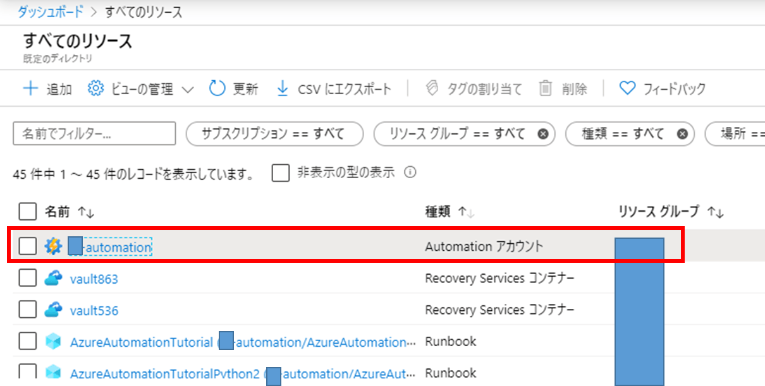Click the Automation account gear icon
Viewport: 765px width, 386px height.
(x=53, y=246)
